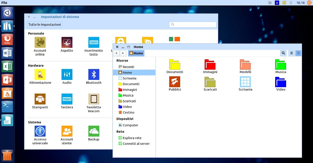Open the Musica folder icon
The height and width of the screenshot is (163, 313).
281,64
